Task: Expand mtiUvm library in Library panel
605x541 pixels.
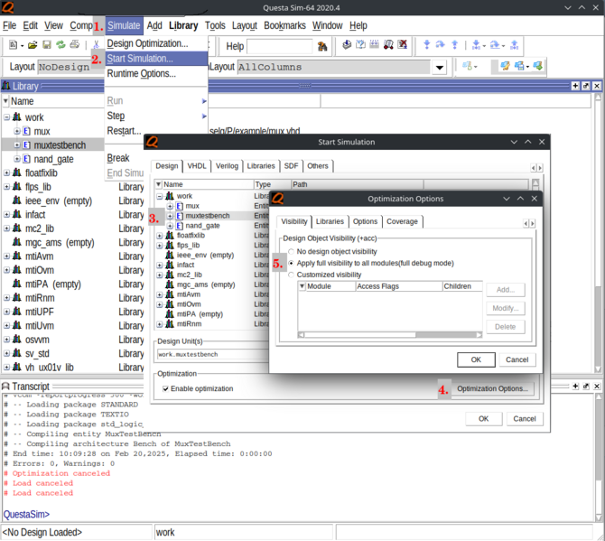Action: [7, 326]
